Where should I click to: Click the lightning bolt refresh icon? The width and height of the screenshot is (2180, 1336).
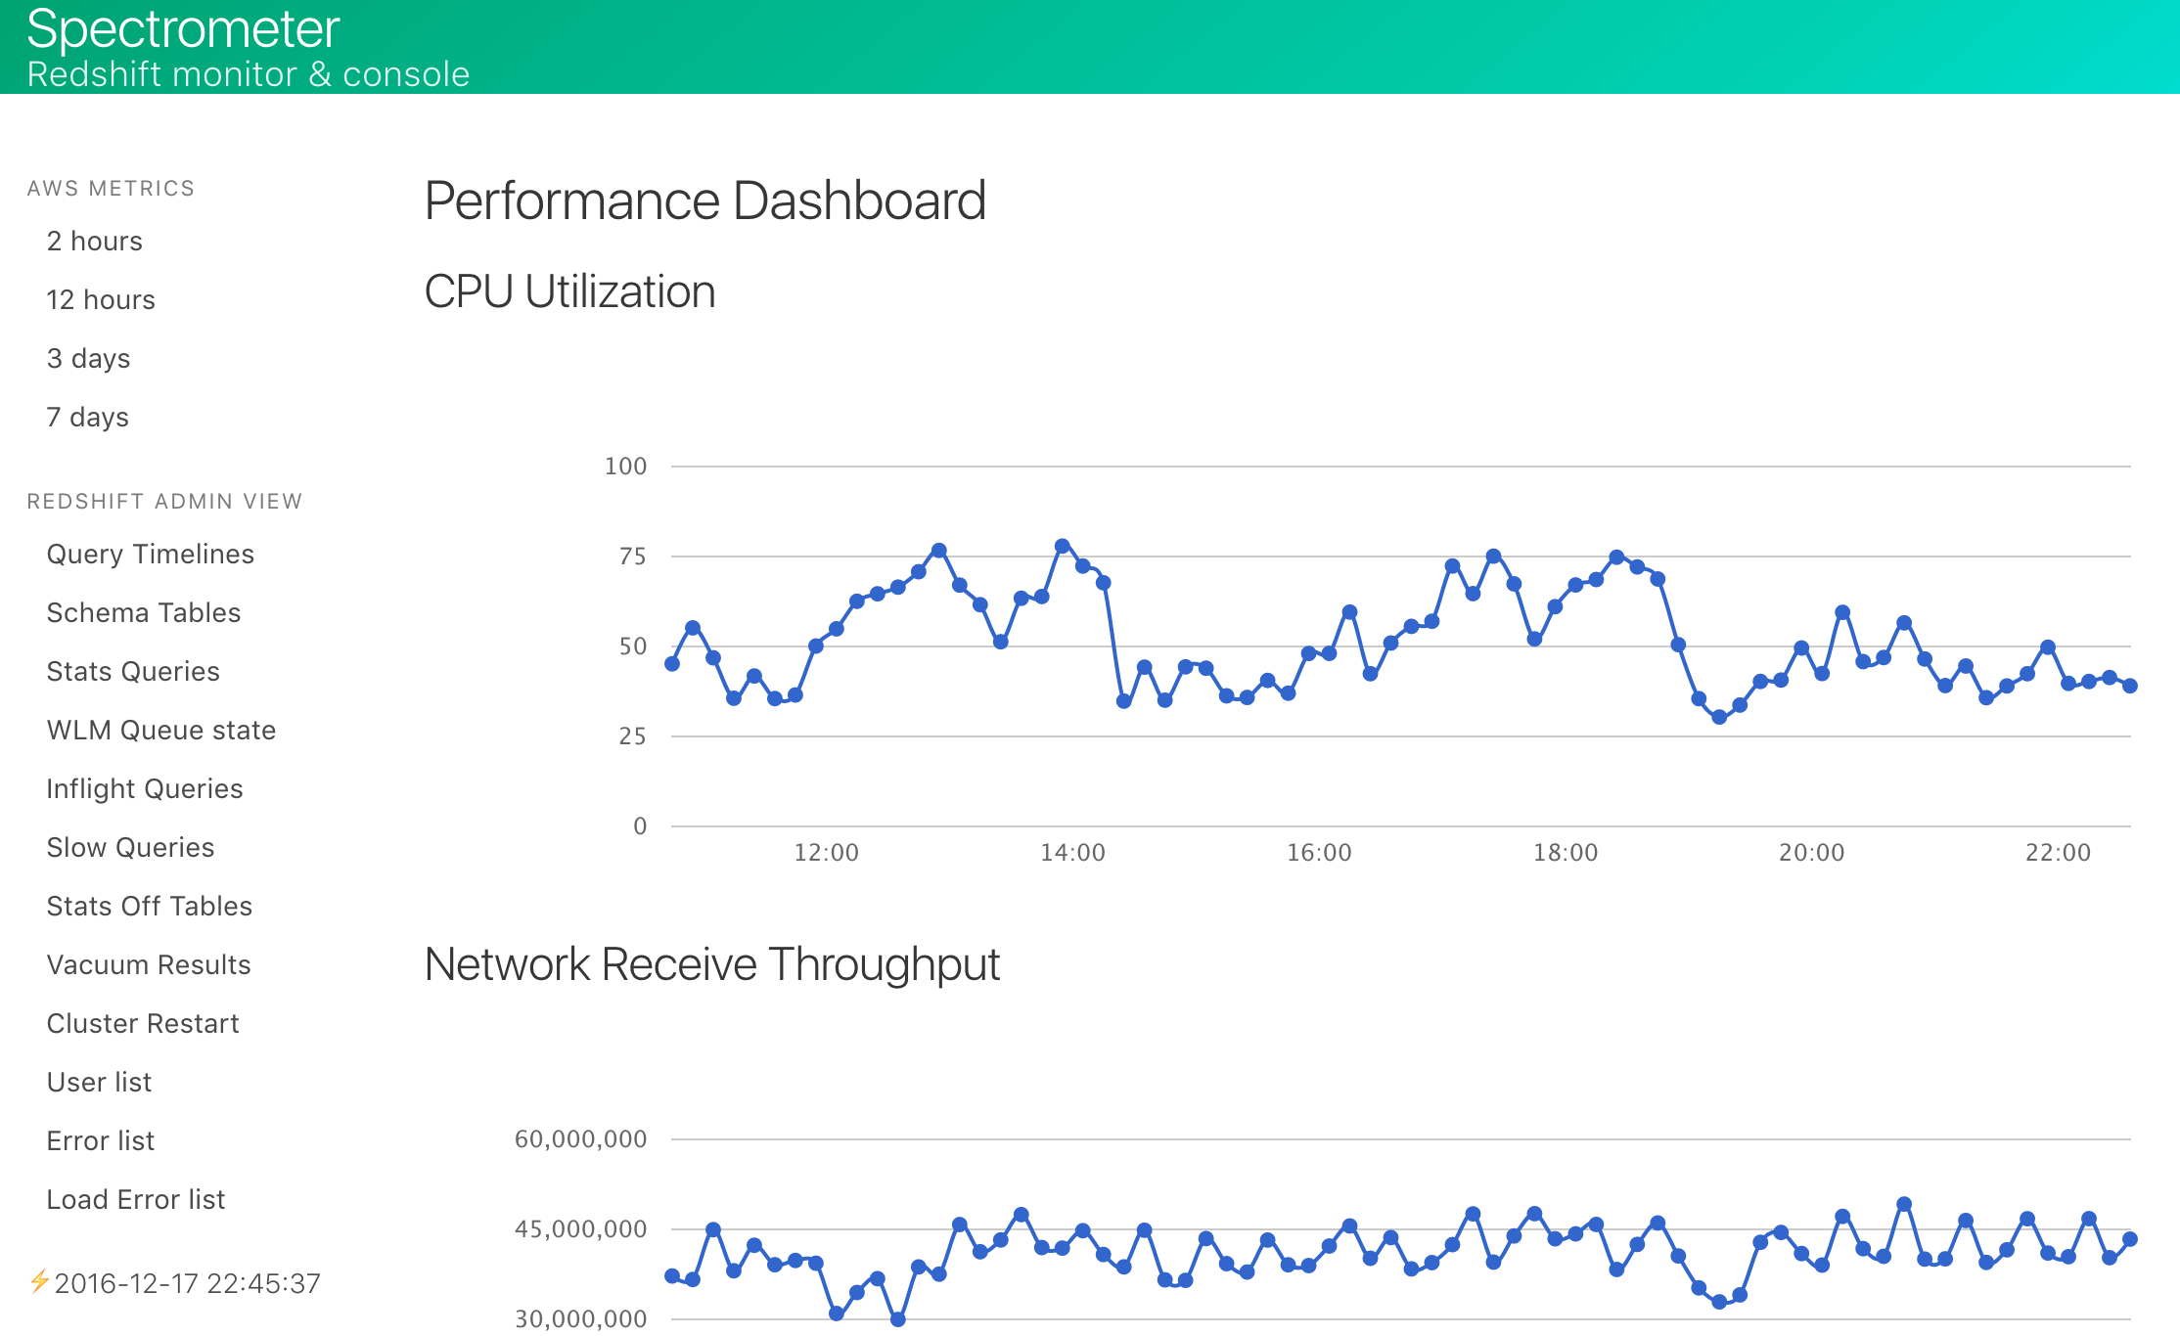click(x=39, y=1281)
